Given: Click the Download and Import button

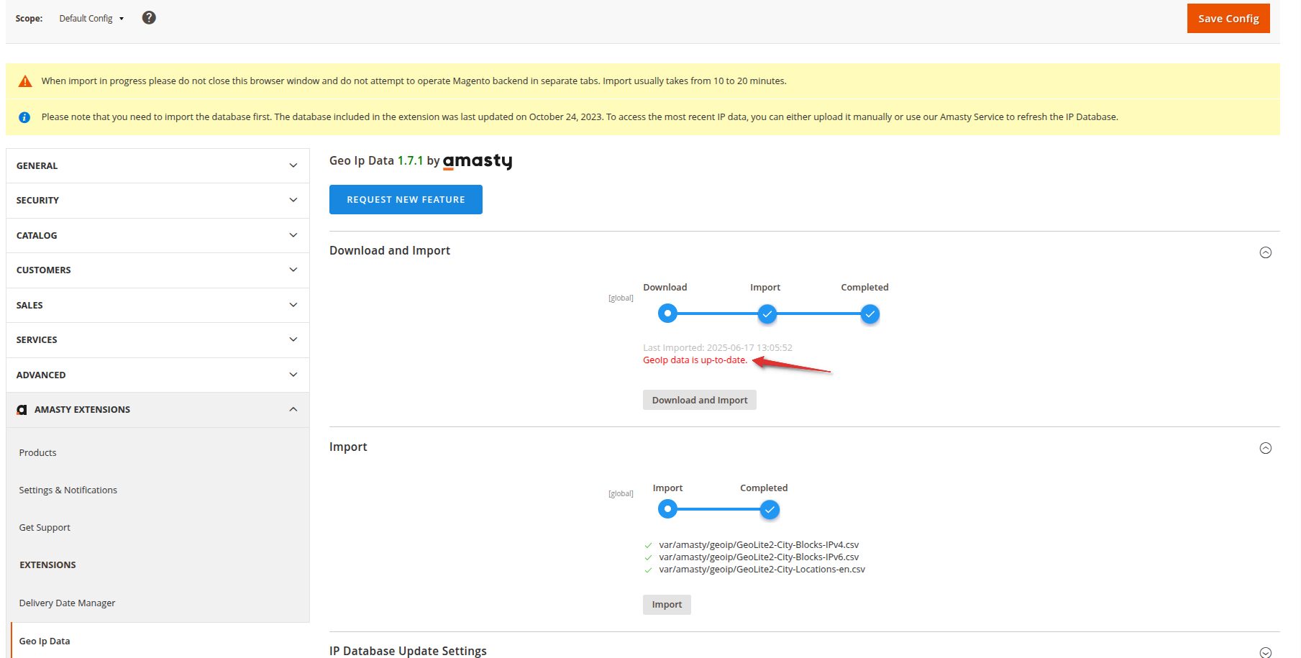Looking at the screenshot, I should (x=700, y=401).
